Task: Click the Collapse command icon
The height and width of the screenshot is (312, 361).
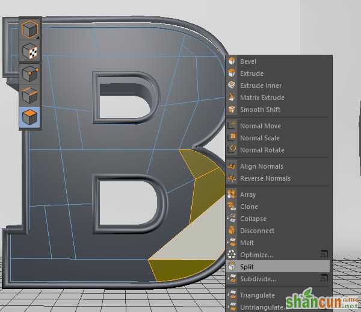Action: click(232, 218)
